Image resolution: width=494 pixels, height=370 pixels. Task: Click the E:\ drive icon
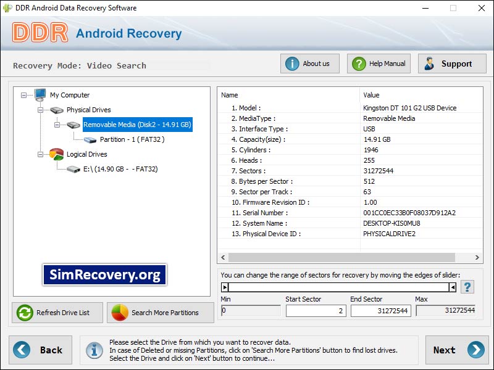tap(73, 169)
